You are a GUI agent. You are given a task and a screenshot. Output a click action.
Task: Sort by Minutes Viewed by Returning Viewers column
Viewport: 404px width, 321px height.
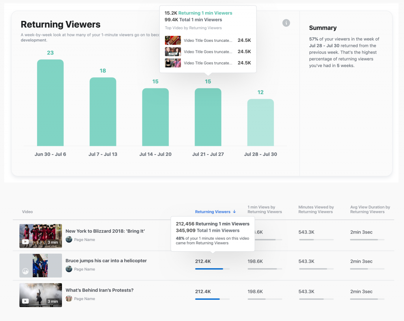[316, 209]
